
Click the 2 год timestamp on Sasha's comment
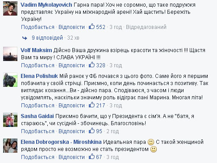click(113, 131)
